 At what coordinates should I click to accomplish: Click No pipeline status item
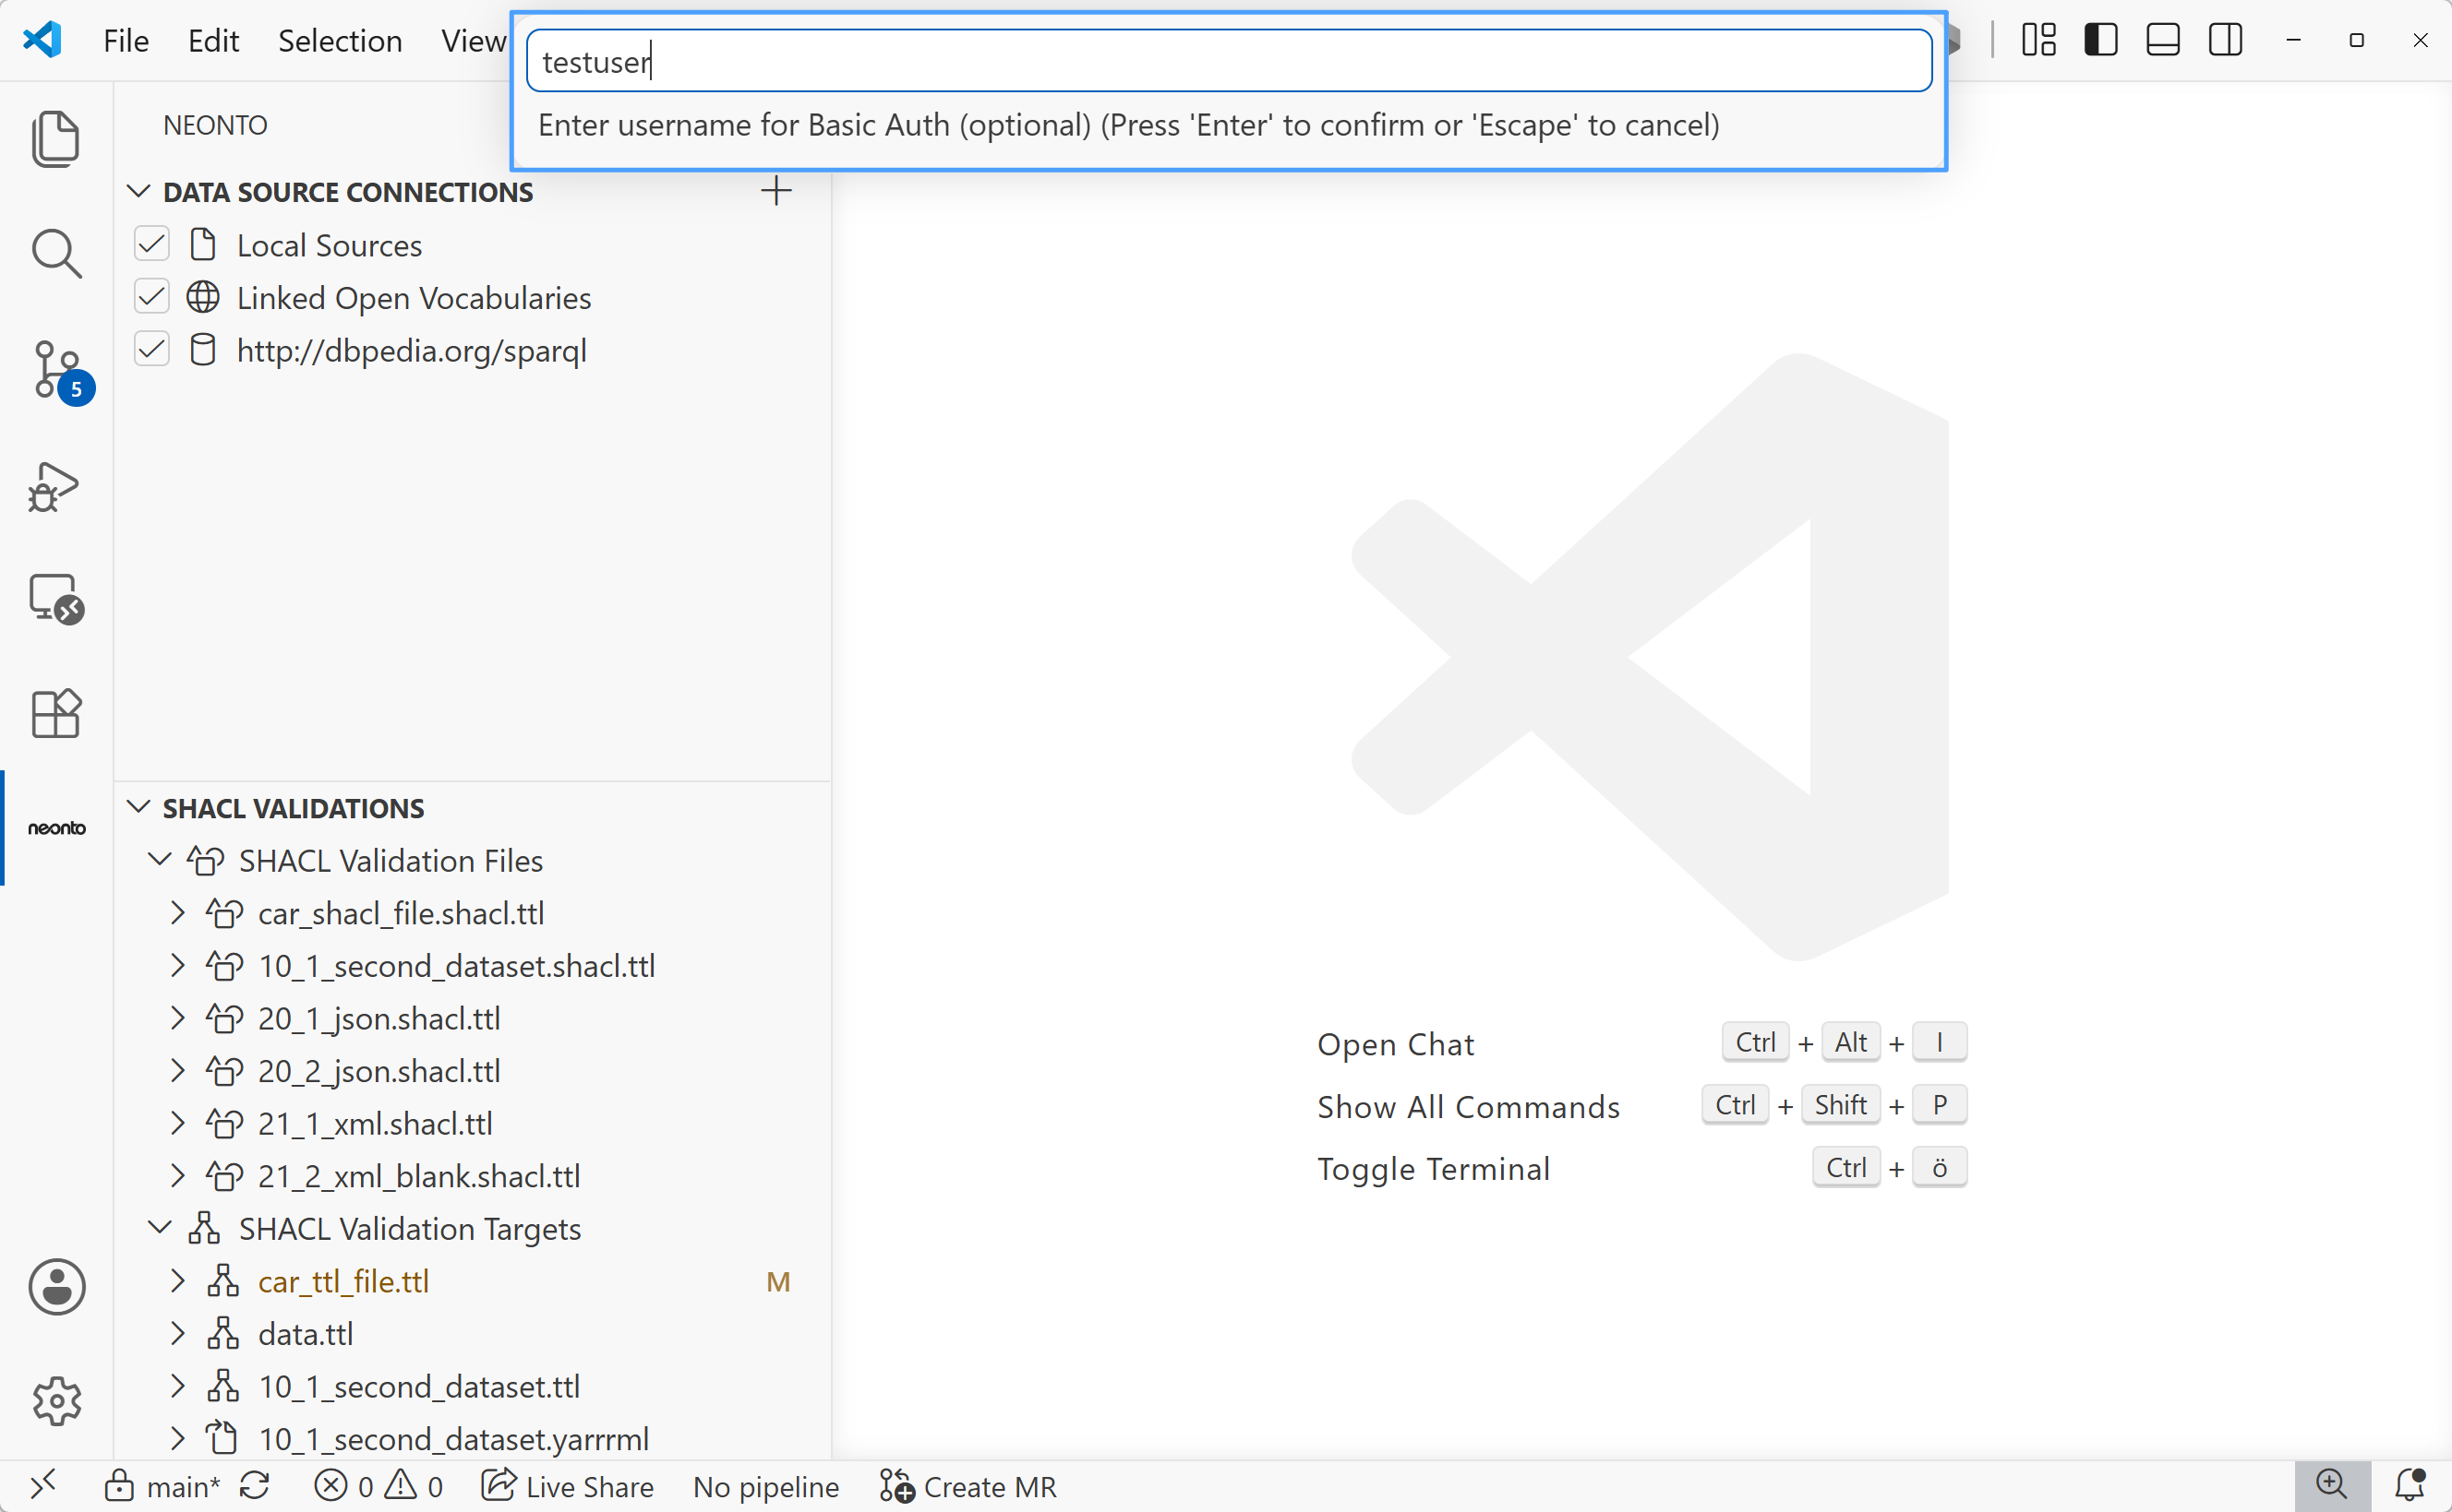coord(766,1486)
